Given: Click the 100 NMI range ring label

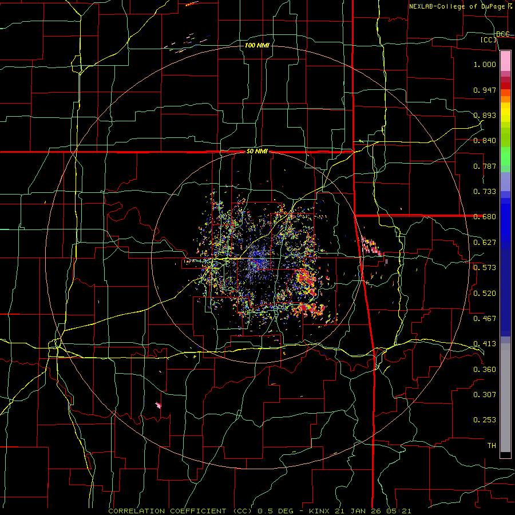Looking at the screenshot, I should (x=257, y=45).
